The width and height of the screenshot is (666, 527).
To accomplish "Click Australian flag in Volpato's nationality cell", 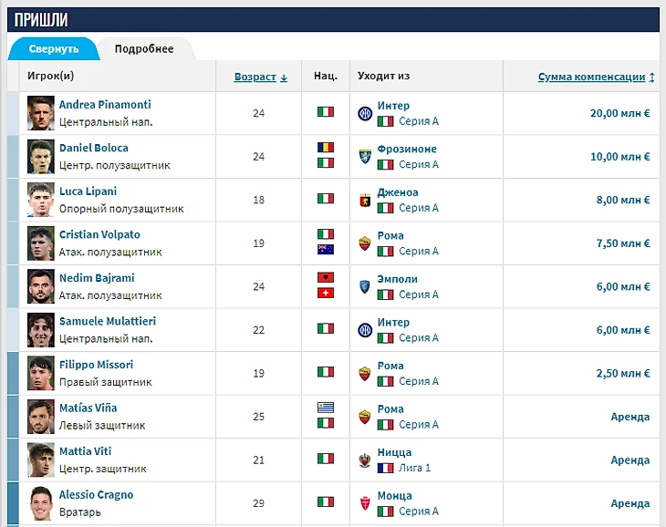I will 326,250.
